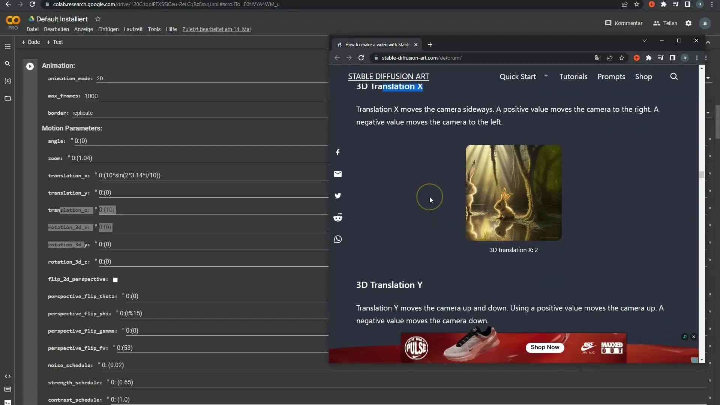Open Colab variables {x} sidebar icon
This screenshot has height=405, width=720.
(7, 81)
